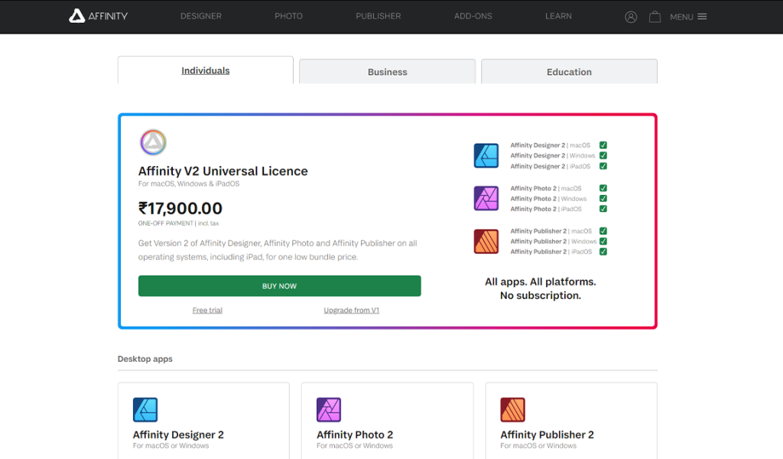The image size is (783, 459).
Task: Open ADD-ONS in the top navigation
Action: pos(473,16)
